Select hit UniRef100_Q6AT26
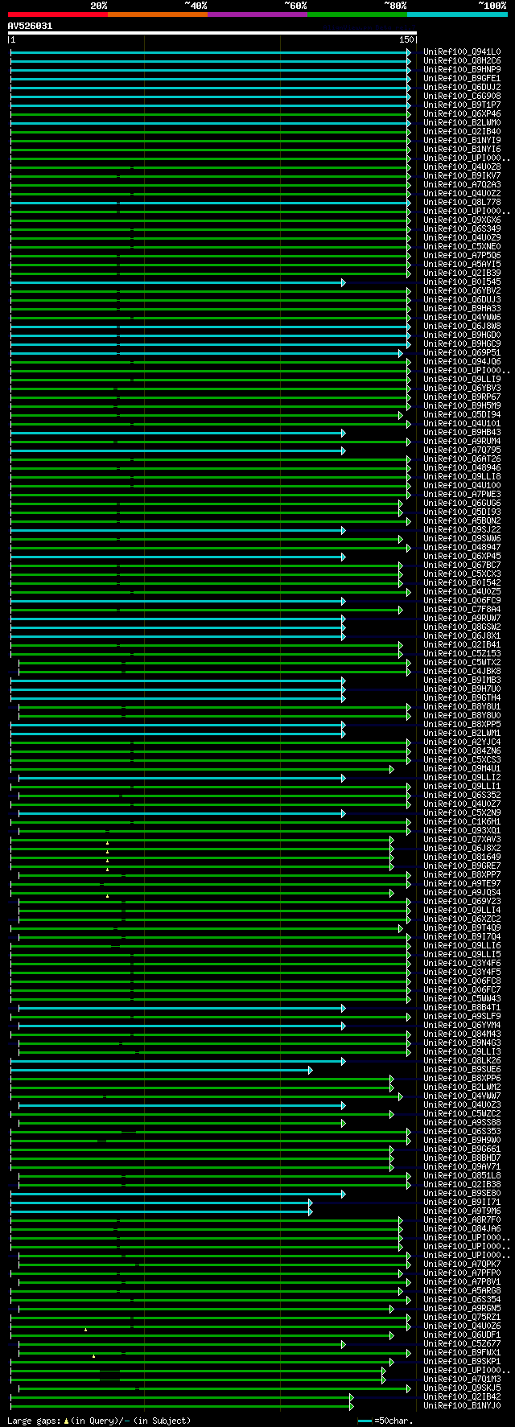515x1427 pixels. click(x=462, y=459)
